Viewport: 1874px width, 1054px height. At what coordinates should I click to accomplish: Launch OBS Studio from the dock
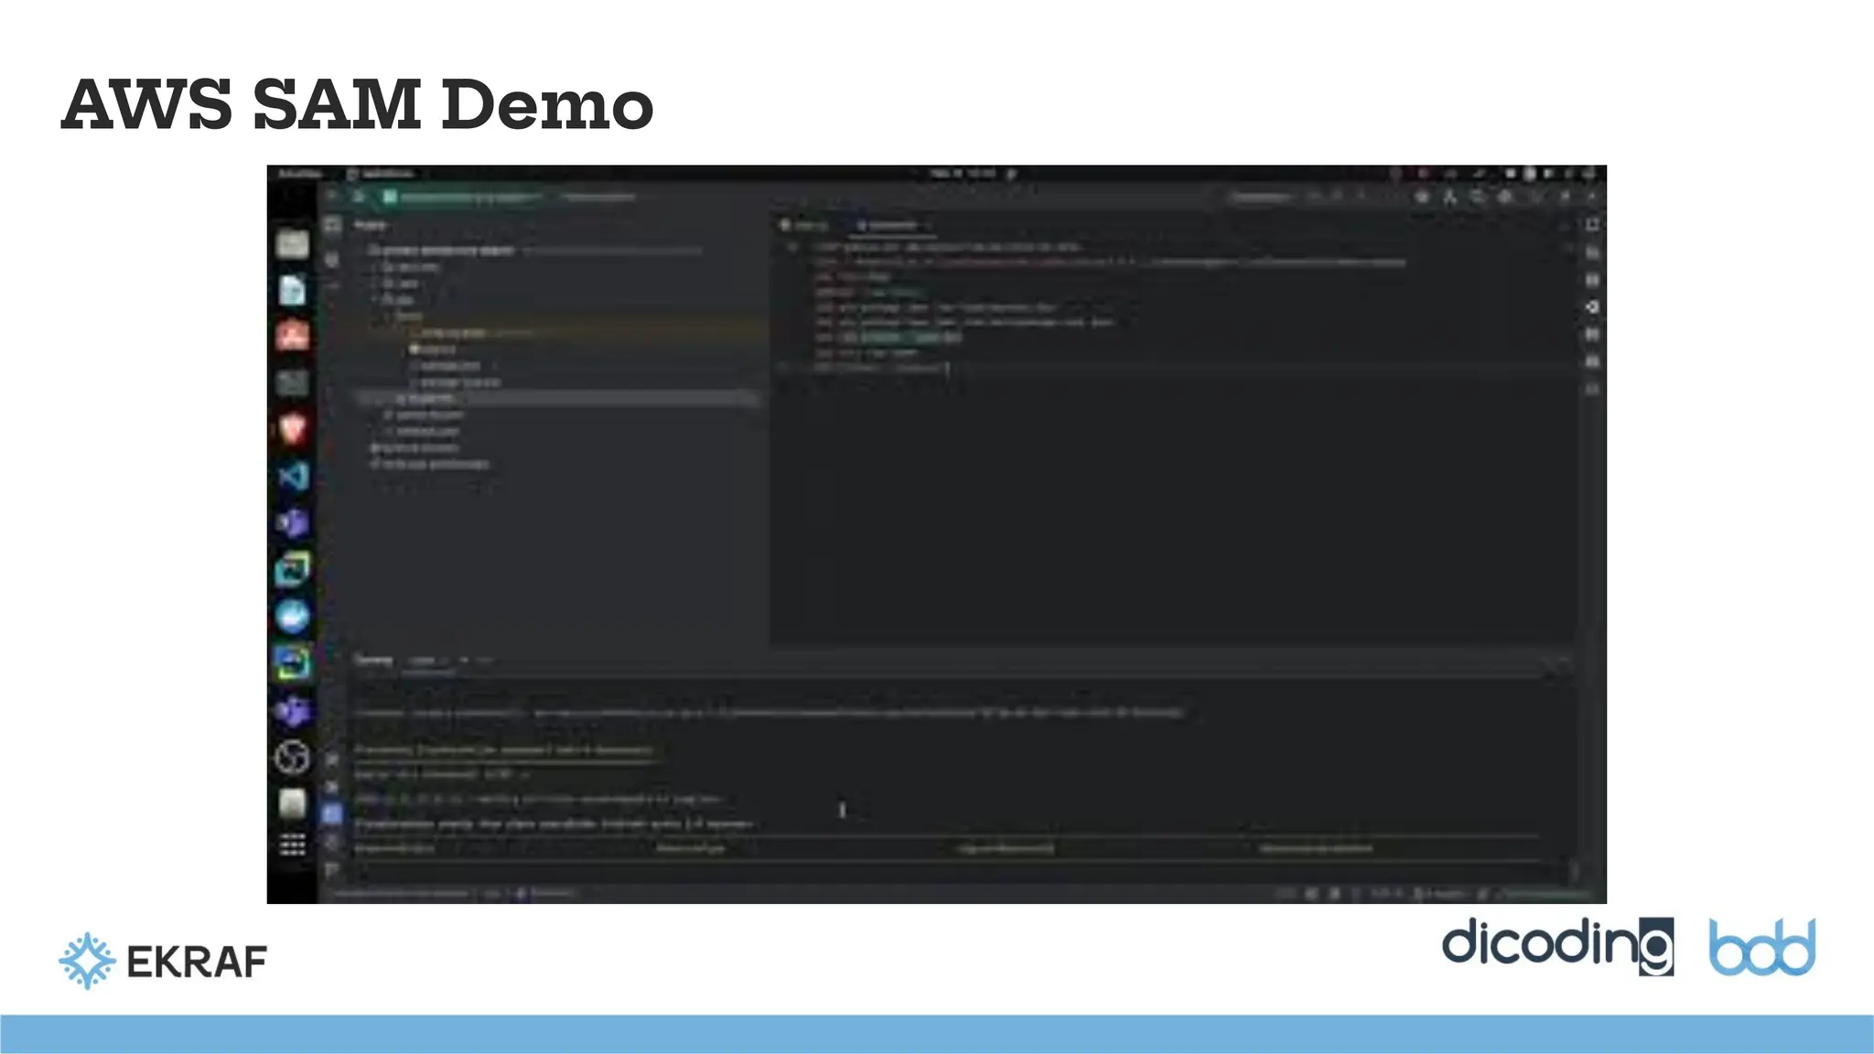pos(293,758)
